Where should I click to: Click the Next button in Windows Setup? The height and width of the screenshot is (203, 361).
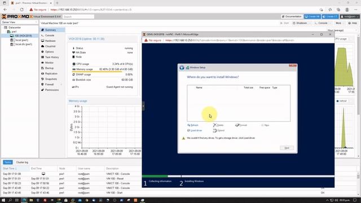pos(287,148)
